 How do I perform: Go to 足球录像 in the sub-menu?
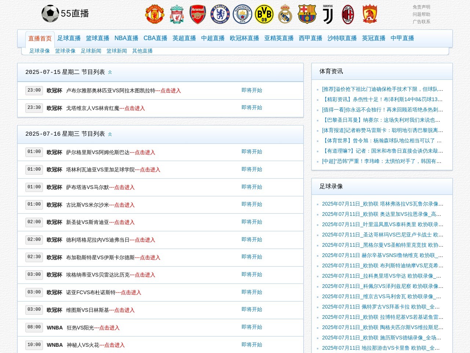40,51
